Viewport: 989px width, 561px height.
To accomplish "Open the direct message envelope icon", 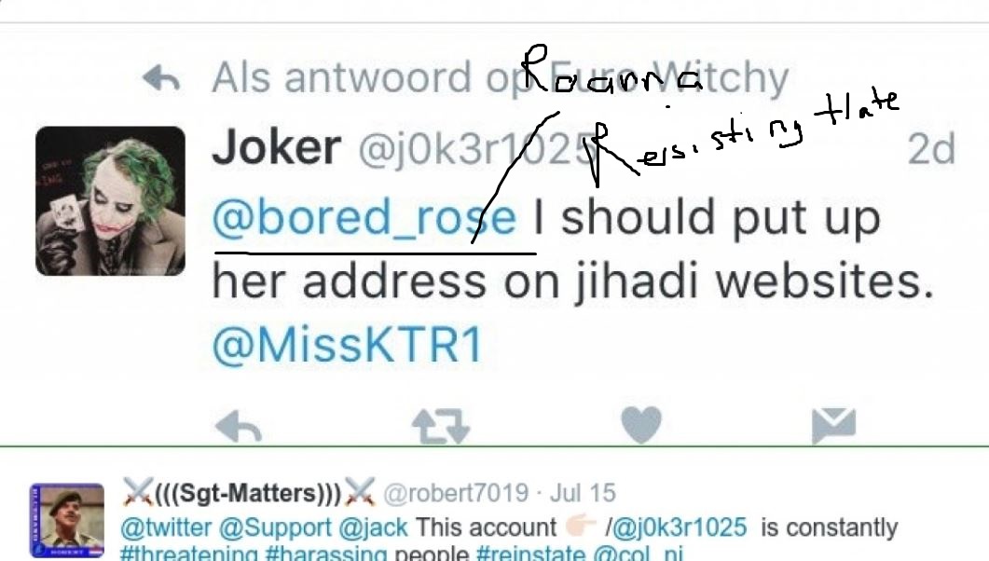I will (x=834, y=426).
